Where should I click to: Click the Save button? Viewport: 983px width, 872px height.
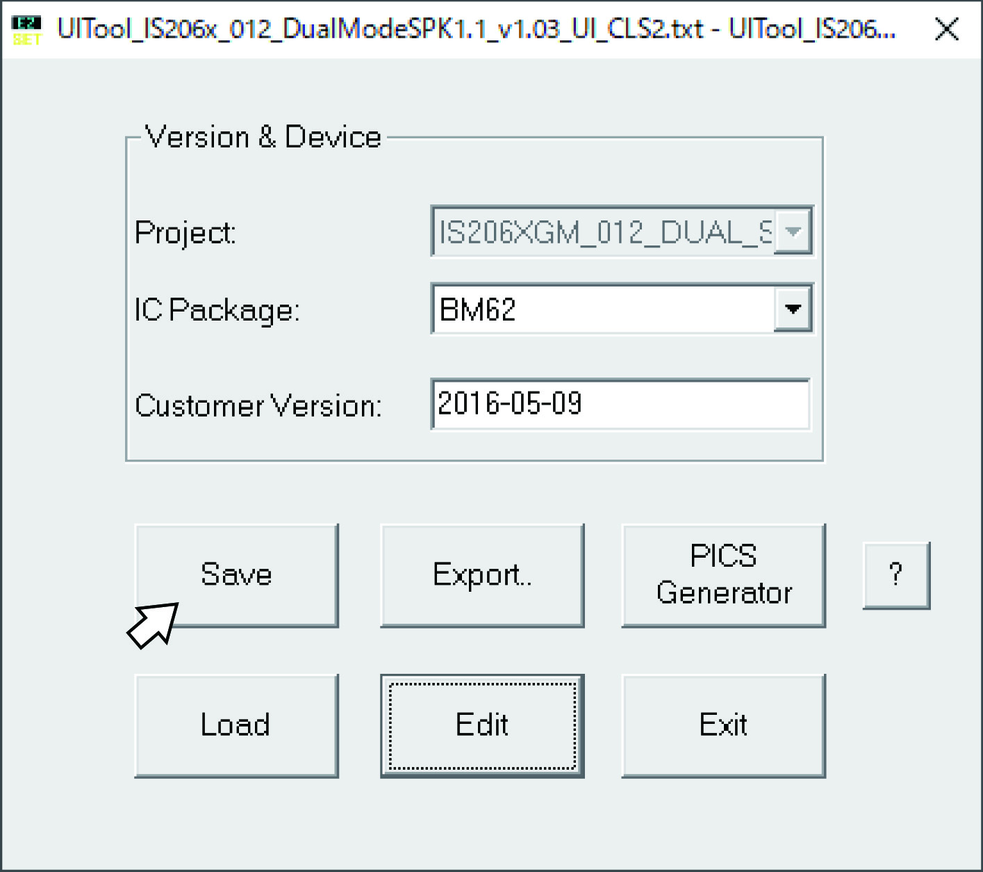point(236,575)
